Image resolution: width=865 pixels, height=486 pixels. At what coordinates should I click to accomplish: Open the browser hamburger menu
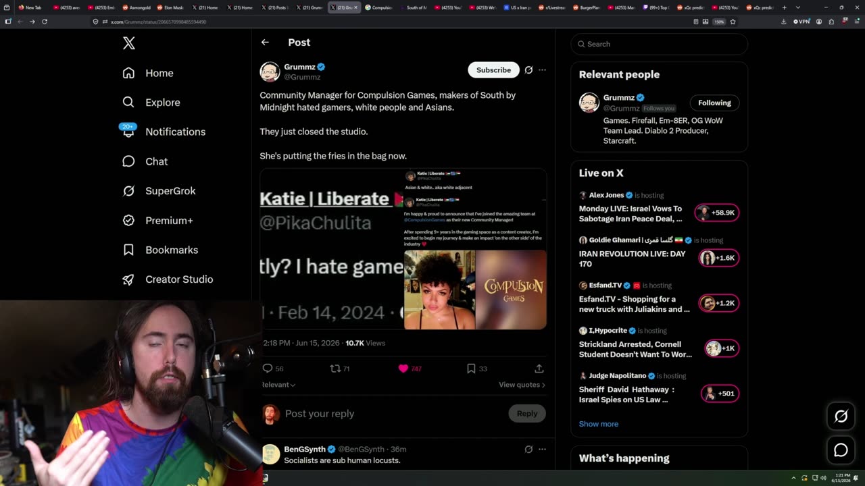click(x=856, y=22)
